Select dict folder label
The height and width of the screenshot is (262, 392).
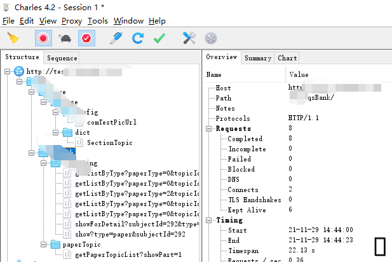[x=83, y=132]
